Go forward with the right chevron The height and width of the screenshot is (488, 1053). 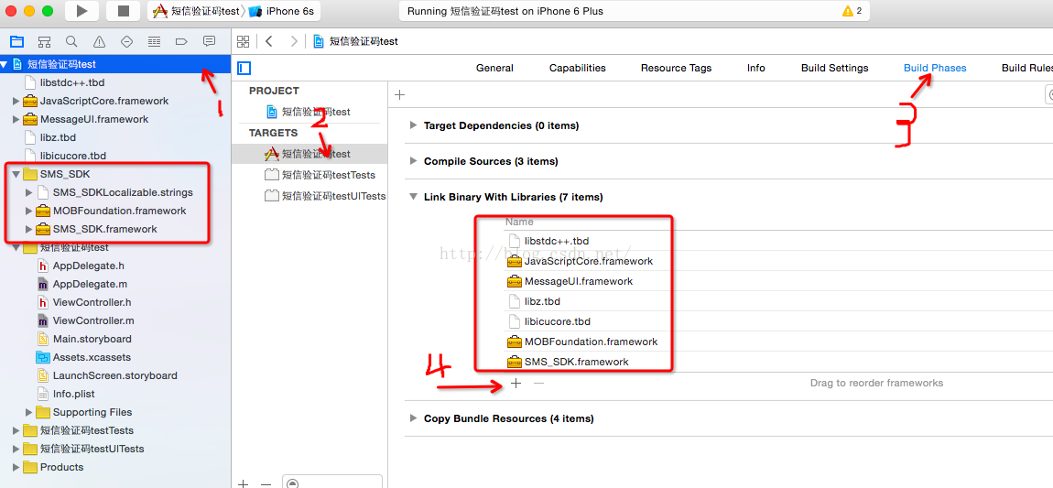point(294,41)
